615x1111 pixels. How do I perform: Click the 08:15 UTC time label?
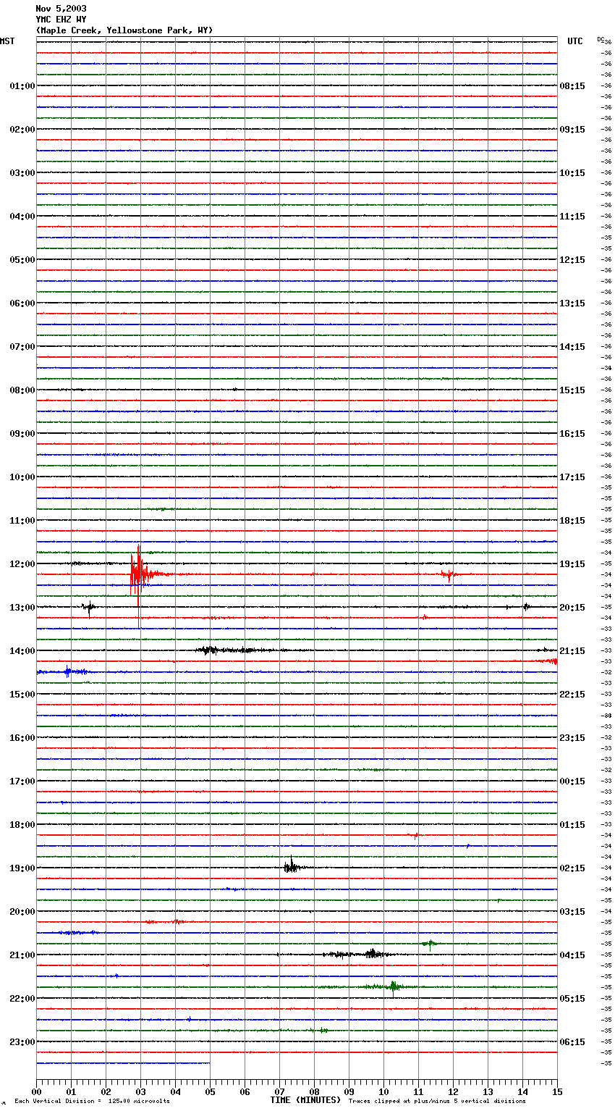tap(572, 86)
